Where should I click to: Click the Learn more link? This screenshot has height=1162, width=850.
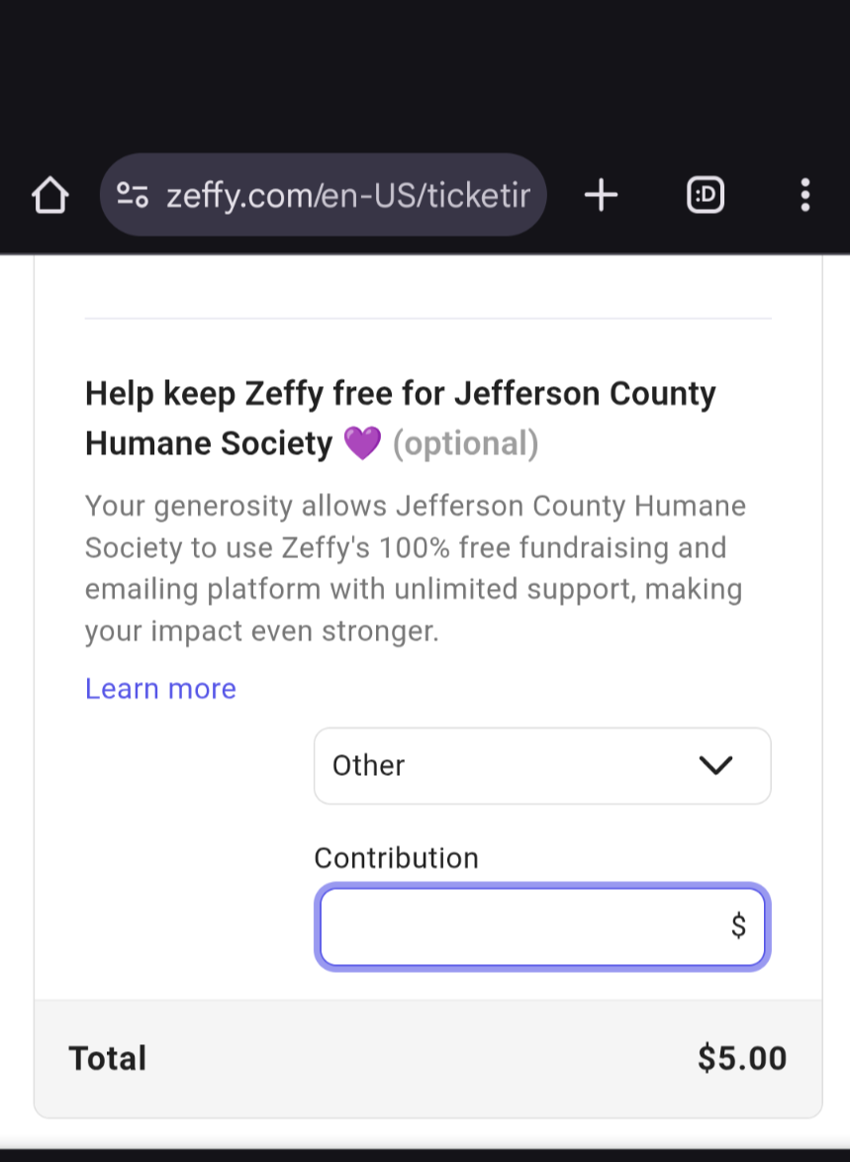click(x=160, y=689)
